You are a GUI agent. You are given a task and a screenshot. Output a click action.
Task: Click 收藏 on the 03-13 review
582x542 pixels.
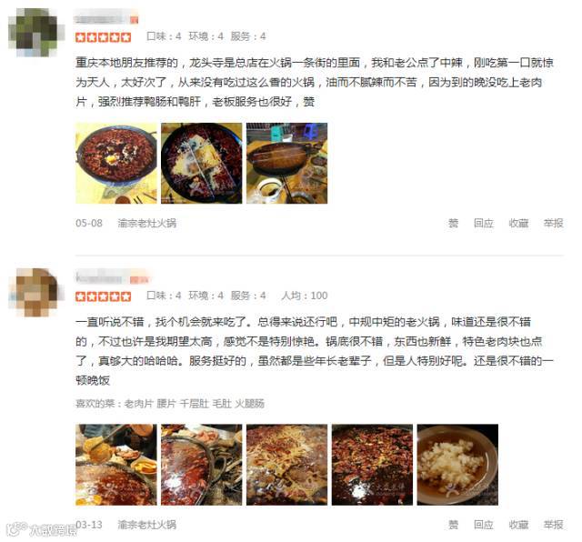pos(518,525)
